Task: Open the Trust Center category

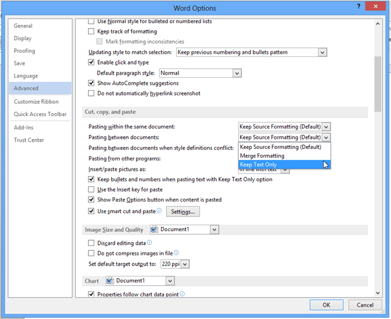Action: pos(40,140)
